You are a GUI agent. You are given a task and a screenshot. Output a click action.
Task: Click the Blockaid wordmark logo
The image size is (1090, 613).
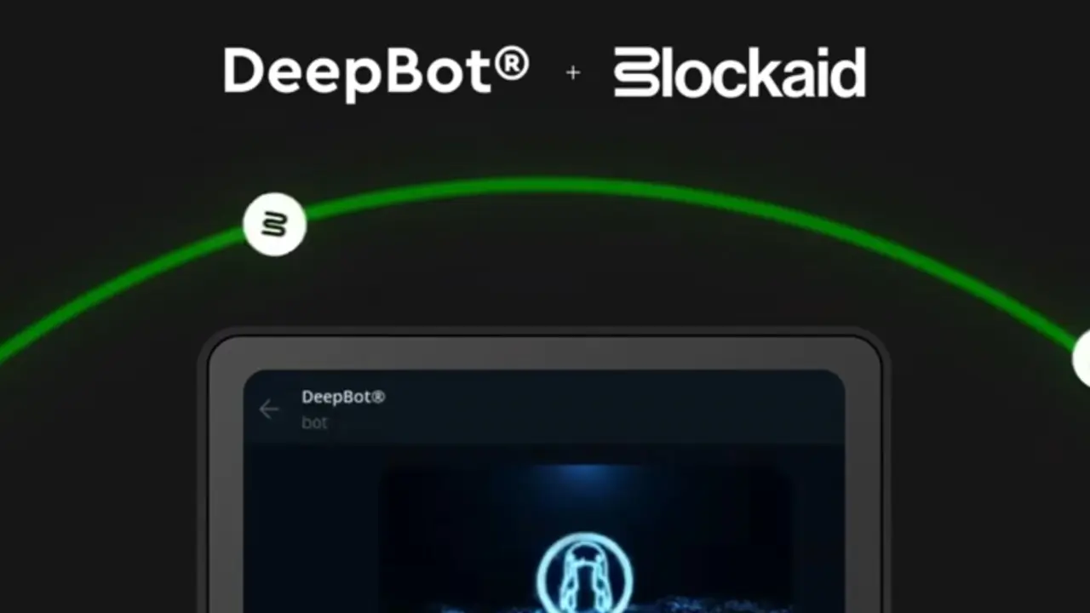[x=739, y=73]
